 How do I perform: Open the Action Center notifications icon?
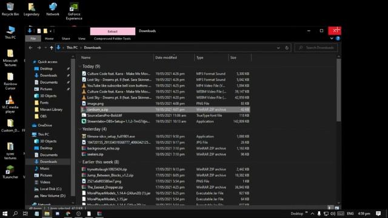tap(378, 214)
